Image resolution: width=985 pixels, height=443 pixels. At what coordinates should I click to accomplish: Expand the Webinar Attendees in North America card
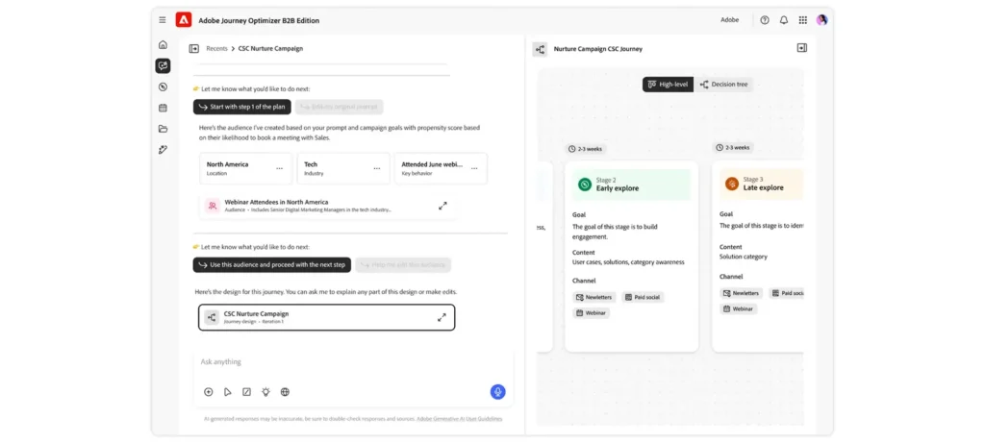click(442, 206)
